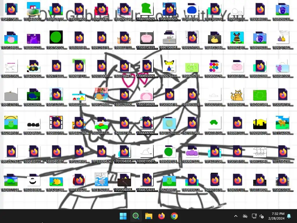Select the file 1689018879 Firefox icon

(x=215, y=179)
